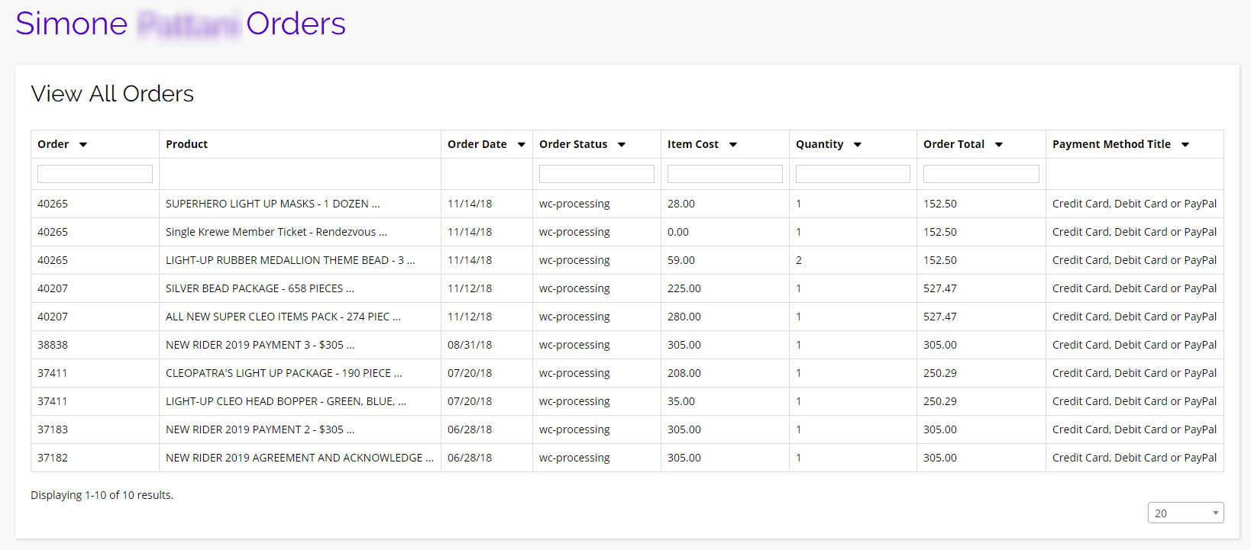Click the sort arrow next to Order
The height and width of the screenshot is (550, 1251).
pos(83,145)
